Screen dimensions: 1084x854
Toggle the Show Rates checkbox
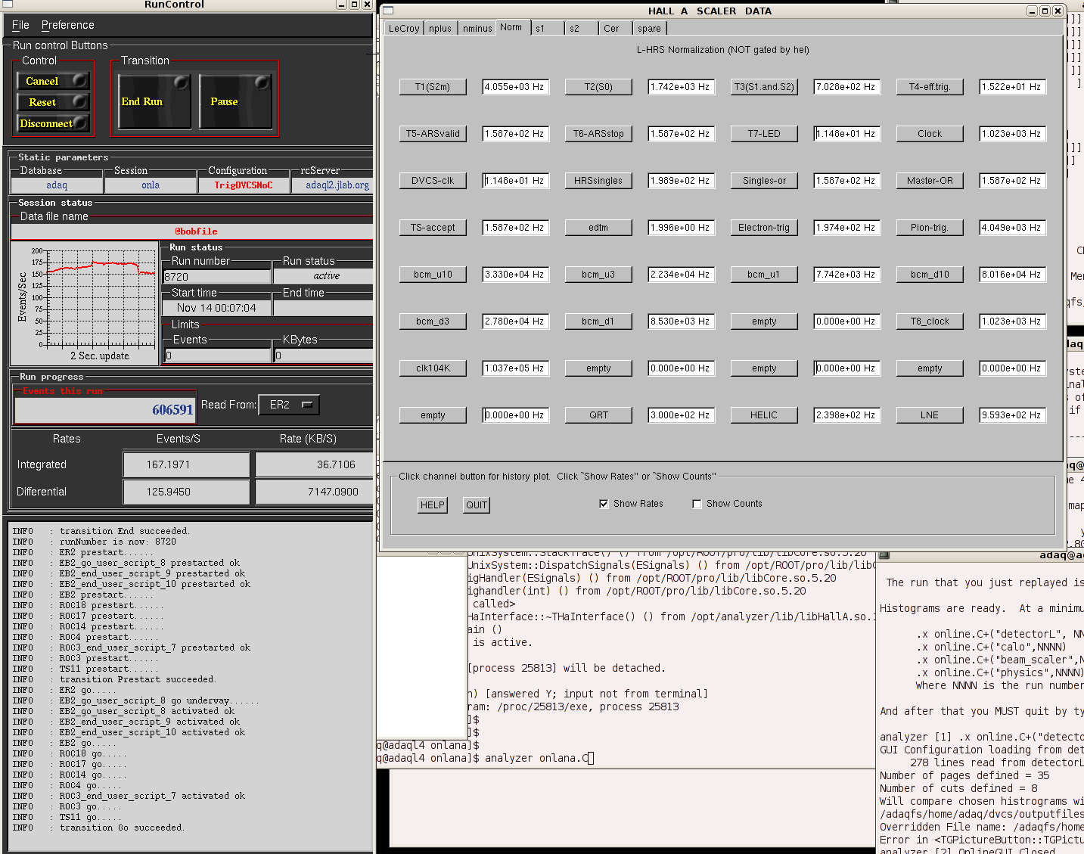click(x=604, y=504)
